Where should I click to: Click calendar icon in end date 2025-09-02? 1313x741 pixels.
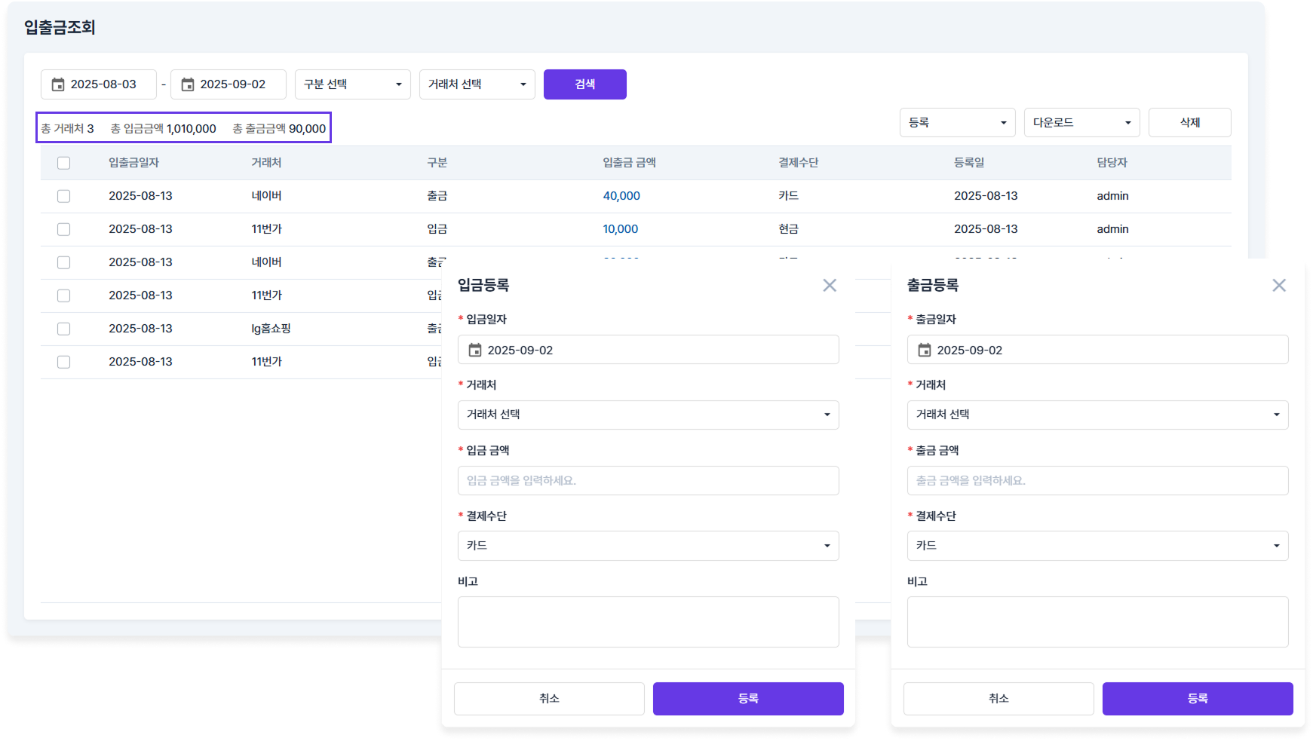pyautogui.click(x=188, y=84)
